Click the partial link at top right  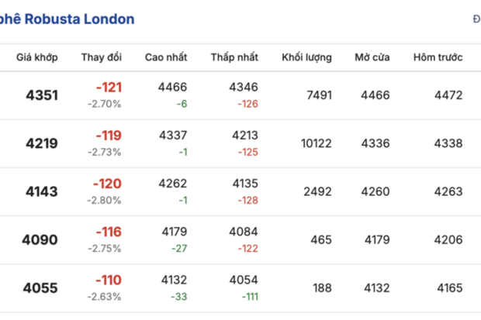click(476, 19)
